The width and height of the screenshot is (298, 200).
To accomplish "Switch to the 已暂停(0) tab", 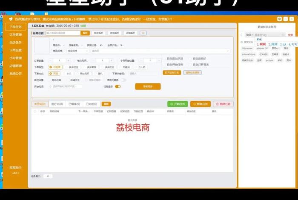I will pyautogui.click(x=74, y=104).
